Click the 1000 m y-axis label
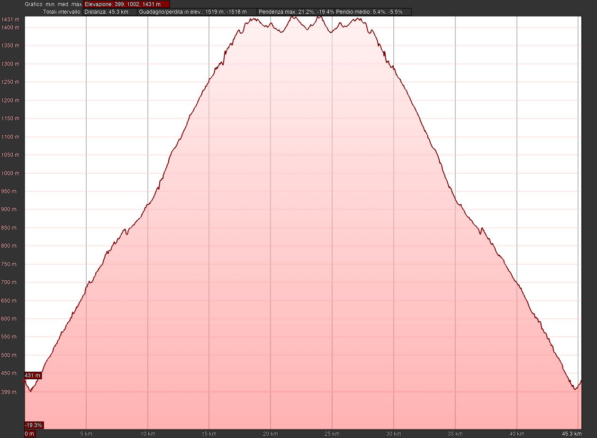The width and height of the screenshot is (597, 438). [10, 173]
